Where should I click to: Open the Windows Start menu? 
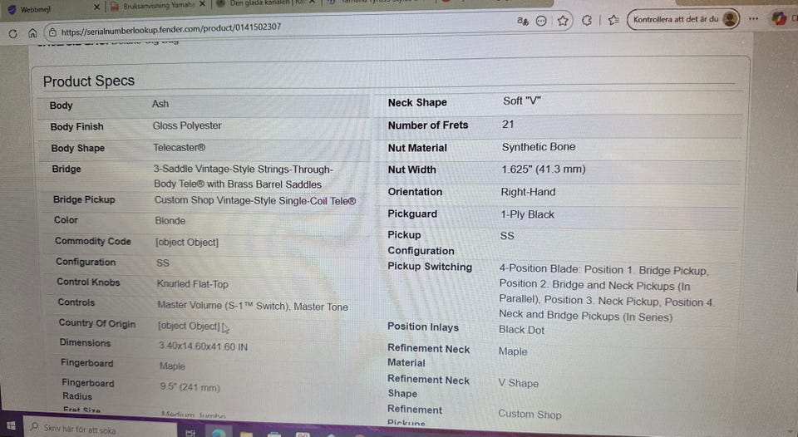point(11,425)
